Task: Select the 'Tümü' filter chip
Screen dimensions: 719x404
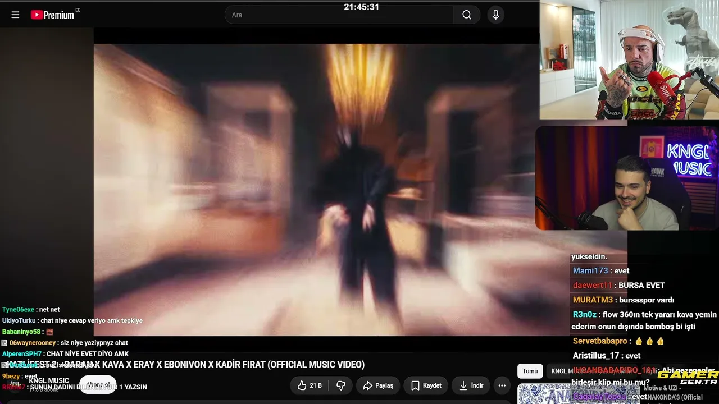Action: pyautogui.click(x=530, y=371)
